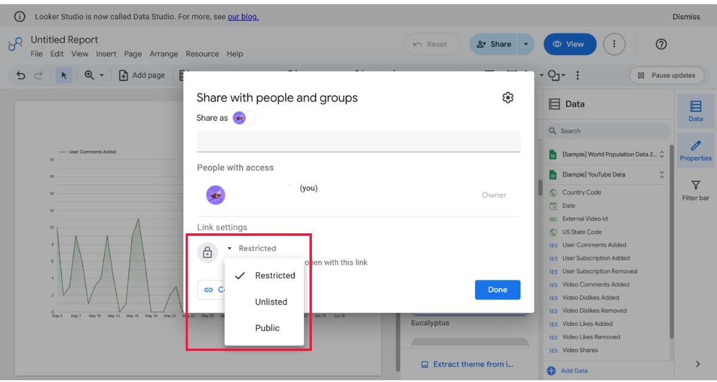Open the Filter bar side tab
The height and width of the screenshot is (382, 717).
coord(695,190)
